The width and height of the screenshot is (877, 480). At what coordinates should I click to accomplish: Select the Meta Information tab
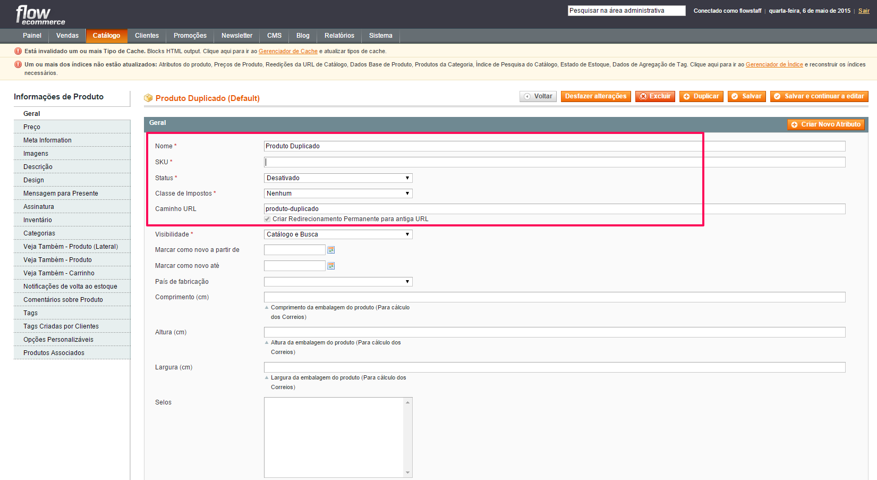(x=72, y=140)
